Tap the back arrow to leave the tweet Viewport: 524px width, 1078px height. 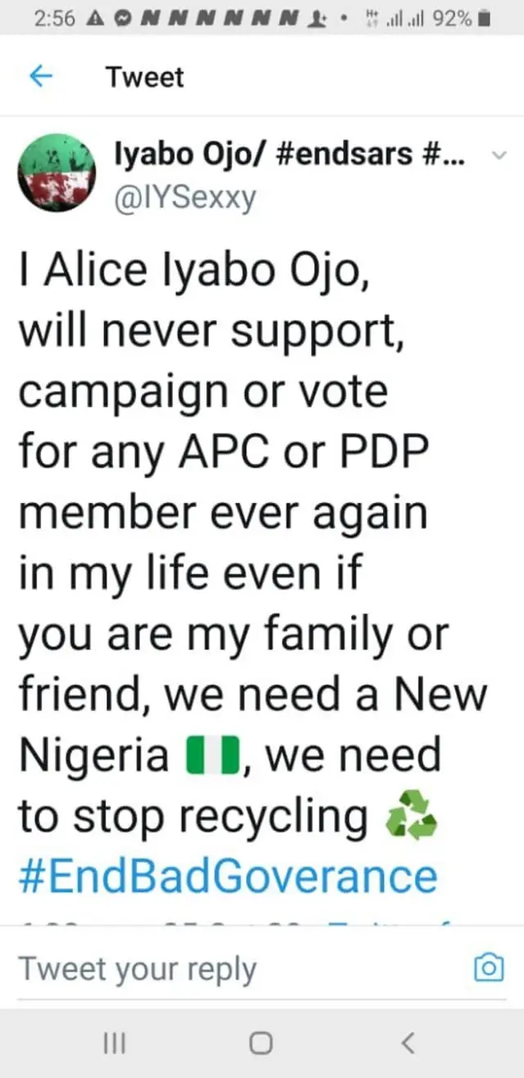(x=40, y=76)
